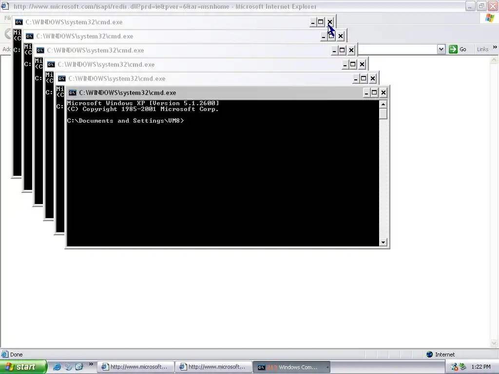Click the Windows flag logo in the Internet Explorer toolbar

point(490,18)
